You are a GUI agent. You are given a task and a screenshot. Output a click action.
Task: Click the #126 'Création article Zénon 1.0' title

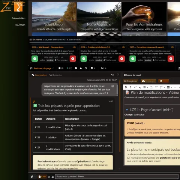pos(95,47)
